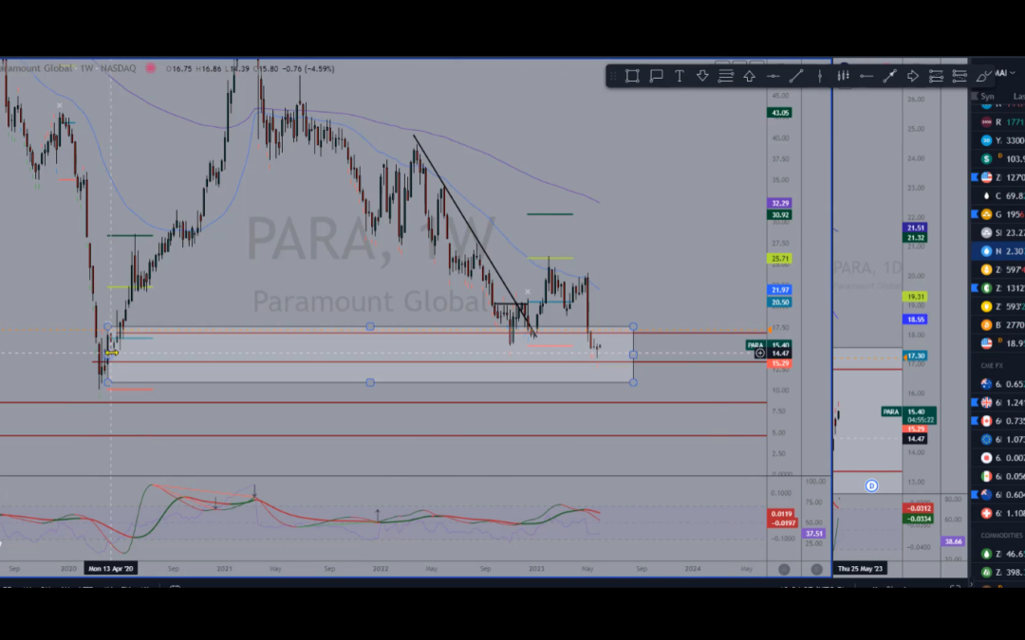Select the last channel tool before brush
This screenshot has width=1025, height=640.
[x=960, y=77]
